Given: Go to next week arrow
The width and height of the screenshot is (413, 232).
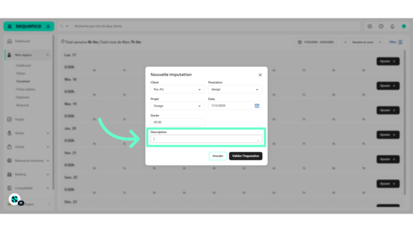Looking at the screenshot, I should [380, 42].
